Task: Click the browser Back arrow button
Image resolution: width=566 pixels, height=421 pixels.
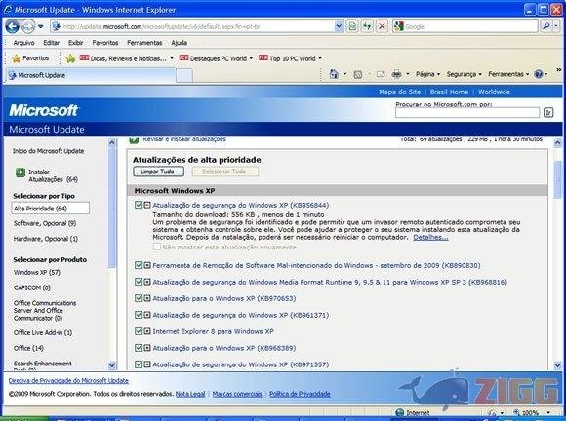Action: click(x=13, y=26)
